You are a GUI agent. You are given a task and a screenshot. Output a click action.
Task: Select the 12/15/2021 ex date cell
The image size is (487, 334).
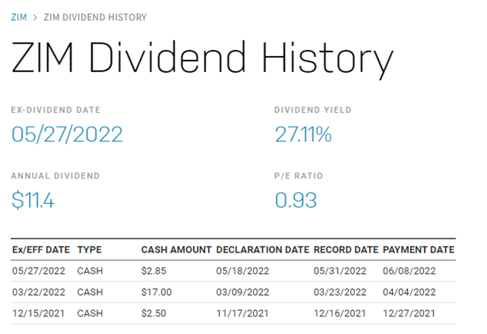(x=38, y=313)
